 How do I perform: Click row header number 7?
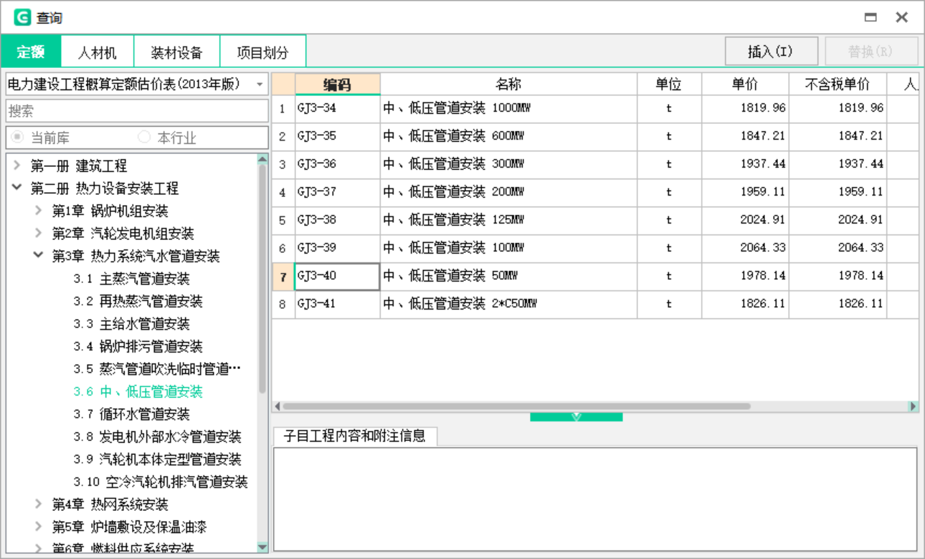[283, 277]
